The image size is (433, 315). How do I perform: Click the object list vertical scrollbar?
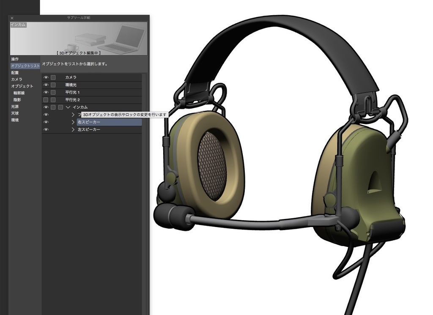click(x=144, y=193)
